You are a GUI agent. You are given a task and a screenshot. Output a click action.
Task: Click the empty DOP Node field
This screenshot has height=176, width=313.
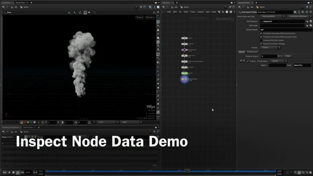click(282, 25)
